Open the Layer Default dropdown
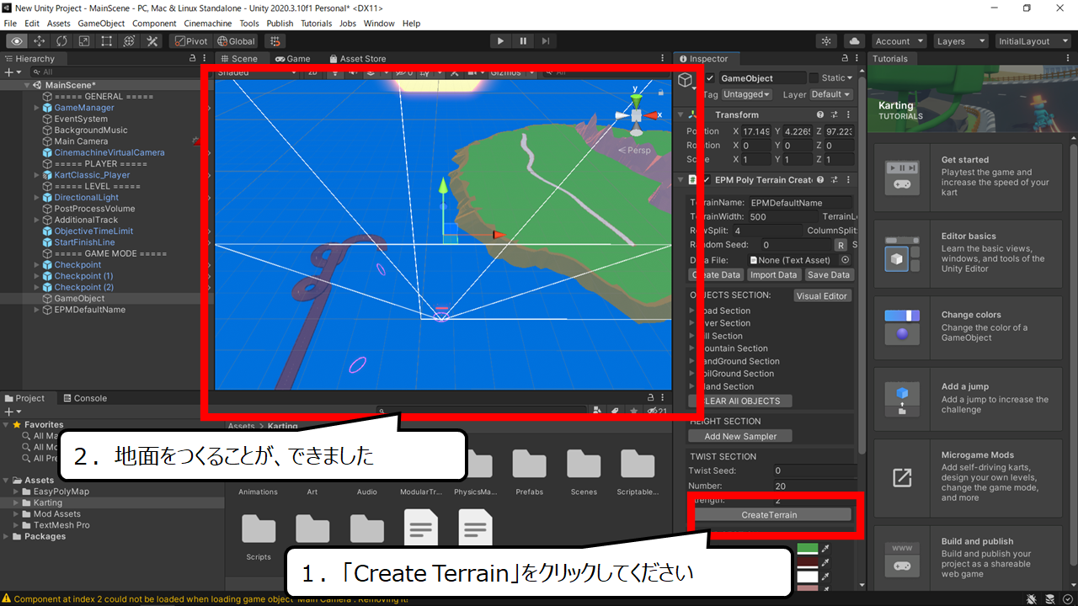 tap(831, 94)
